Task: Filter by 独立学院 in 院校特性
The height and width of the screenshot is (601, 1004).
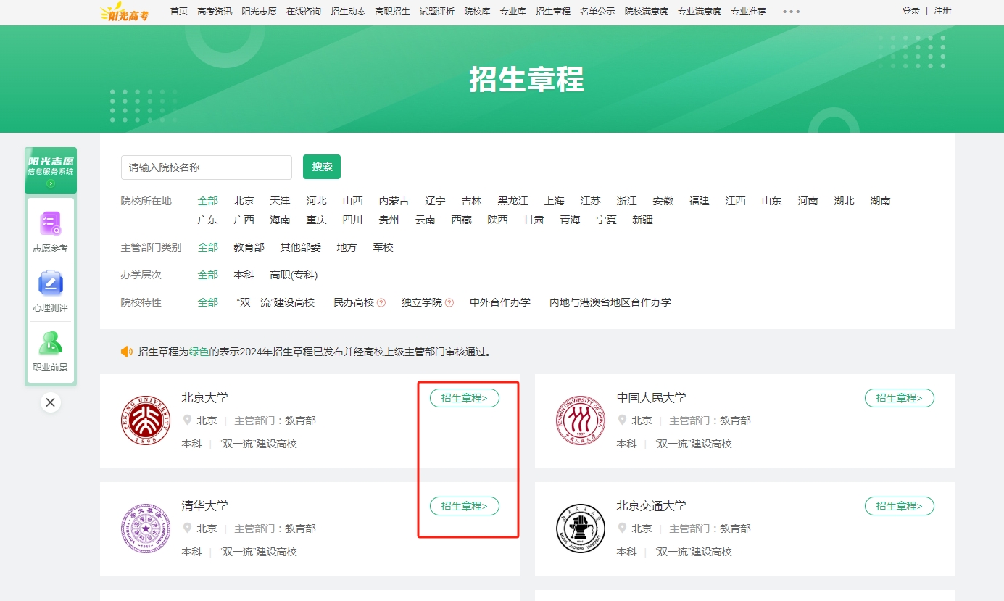Action: pos(422,302)
